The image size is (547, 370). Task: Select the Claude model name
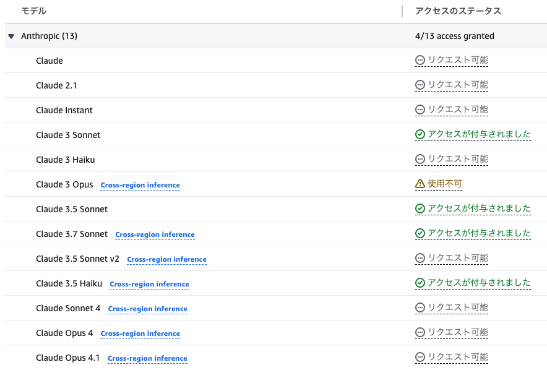tap(50, 61)
